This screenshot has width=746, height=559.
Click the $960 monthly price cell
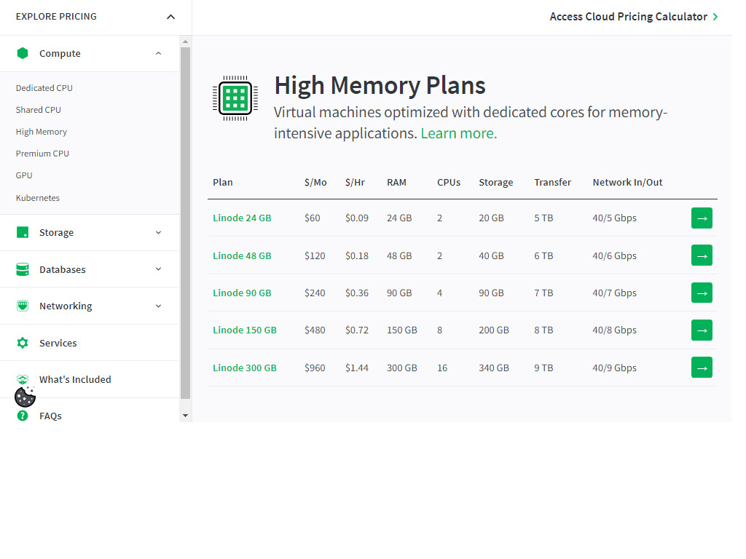point(315,368)
